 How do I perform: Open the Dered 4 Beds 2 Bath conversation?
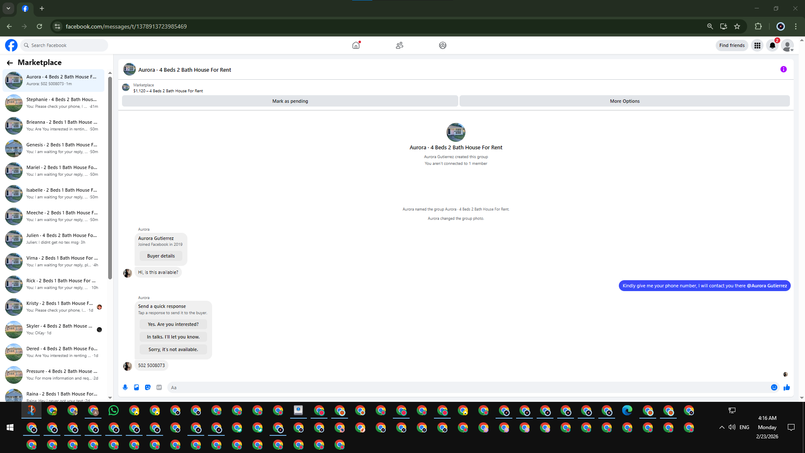[54, 352]
